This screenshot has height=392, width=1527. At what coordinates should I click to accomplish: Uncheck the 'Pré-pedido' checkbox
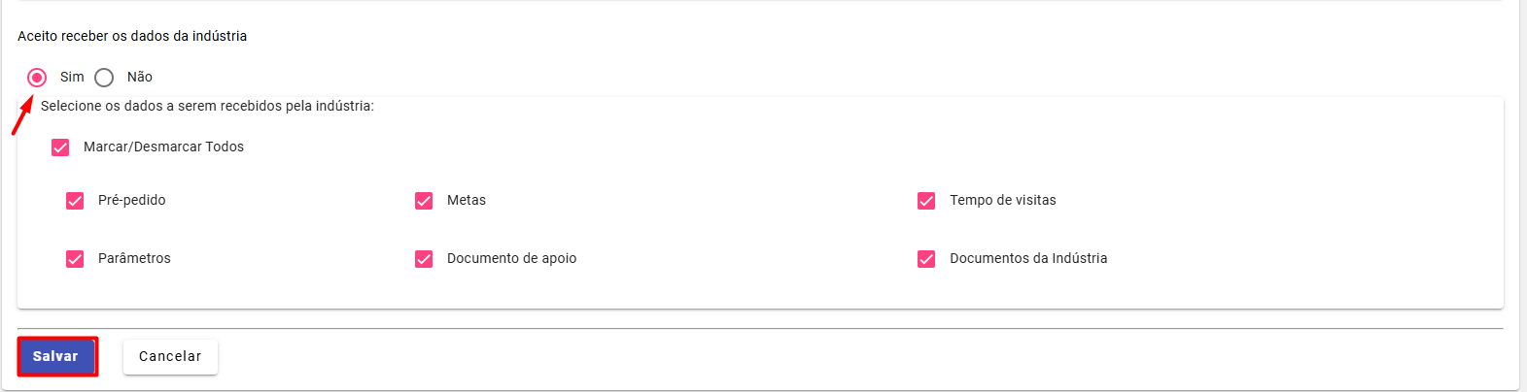(75, 201)
